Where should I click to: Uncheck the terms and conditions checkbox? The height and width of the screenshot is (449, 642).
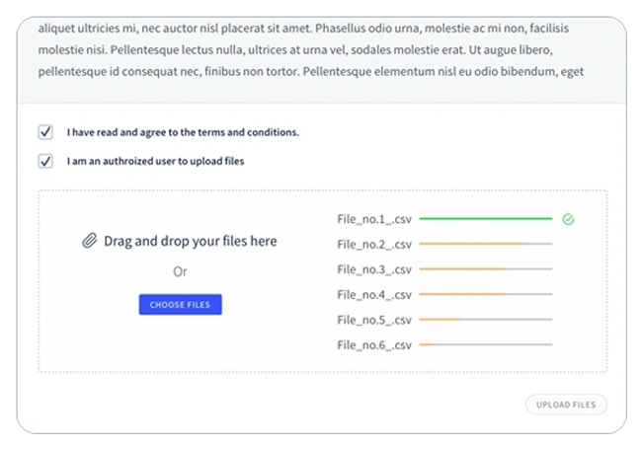(x=45, y=132)
